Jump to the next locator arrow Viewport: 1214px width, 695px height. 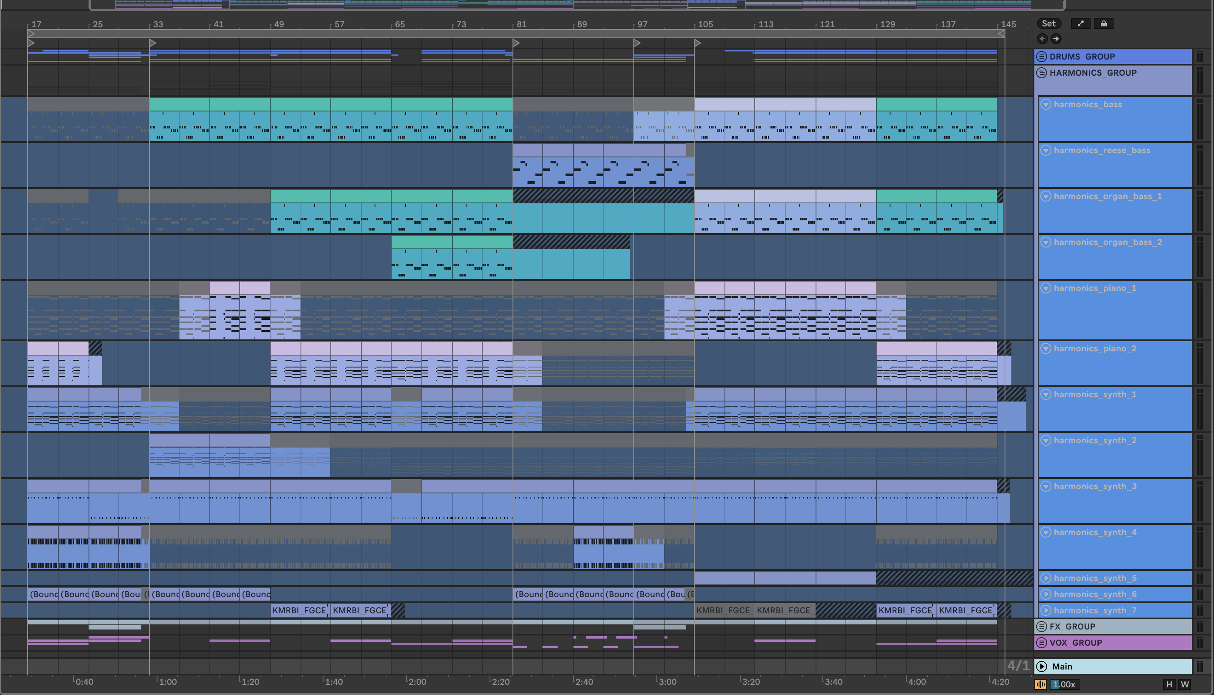pyautogui.click(x=1056, y=39)
